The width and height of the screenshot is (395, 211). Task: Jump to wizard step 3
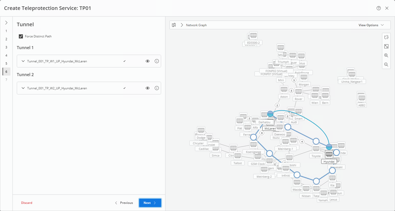(6, 47)
